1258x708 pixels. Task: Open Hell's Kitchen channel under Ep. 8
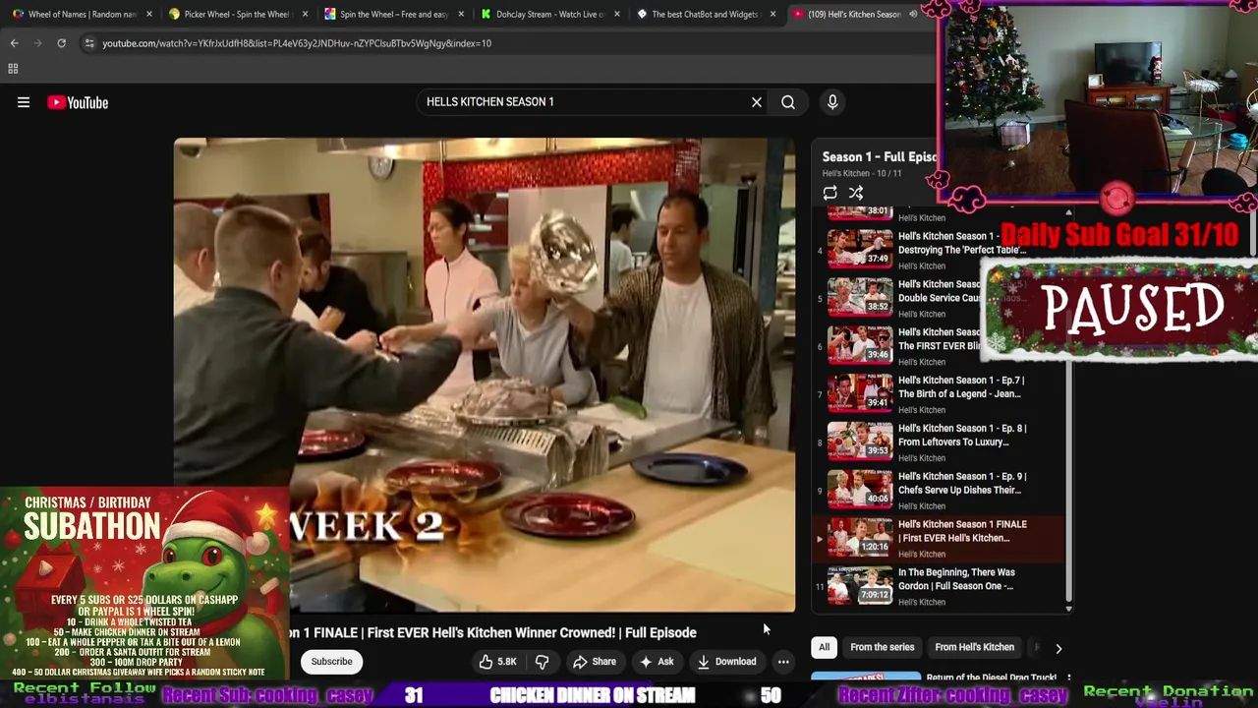[x=922, y=458]
